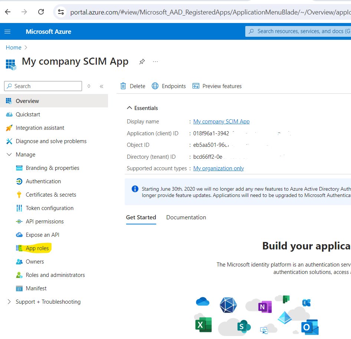351x339 pixels.
Task: Switch to the Documentation tab
Action: click(186, 217)
